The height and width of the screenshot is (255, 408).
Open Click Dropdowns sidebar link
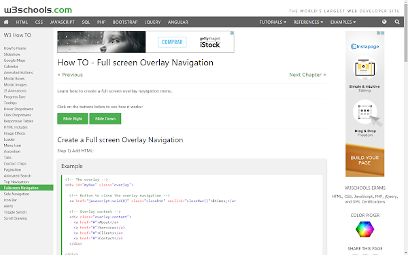(18, 115)
